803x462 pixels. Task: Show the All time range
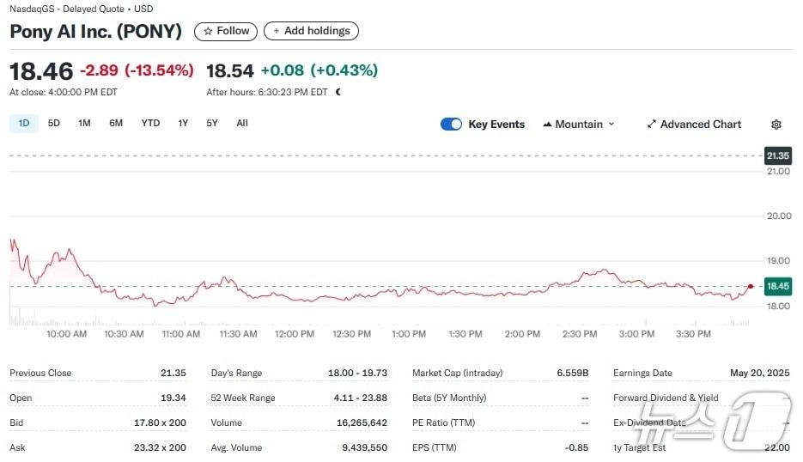[242, 124]
